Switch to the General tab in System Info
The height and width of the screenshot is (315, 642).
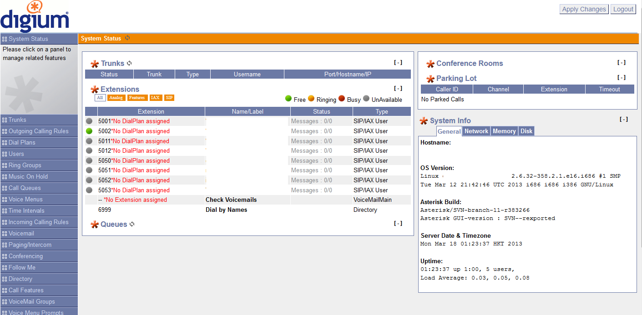pyautogui.click(x=450, y=131)
